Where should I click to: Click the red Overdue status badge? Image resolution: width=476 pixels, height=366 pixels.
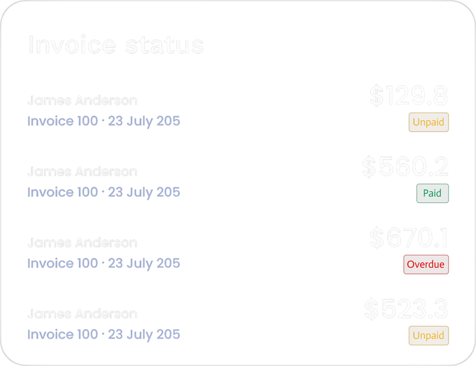click(x=425, y=264)
